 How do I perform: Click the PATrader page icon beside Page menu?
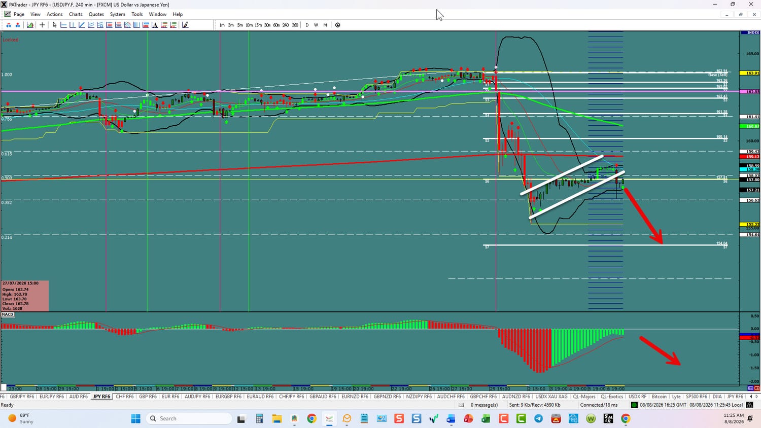click(x=8, y=14)
